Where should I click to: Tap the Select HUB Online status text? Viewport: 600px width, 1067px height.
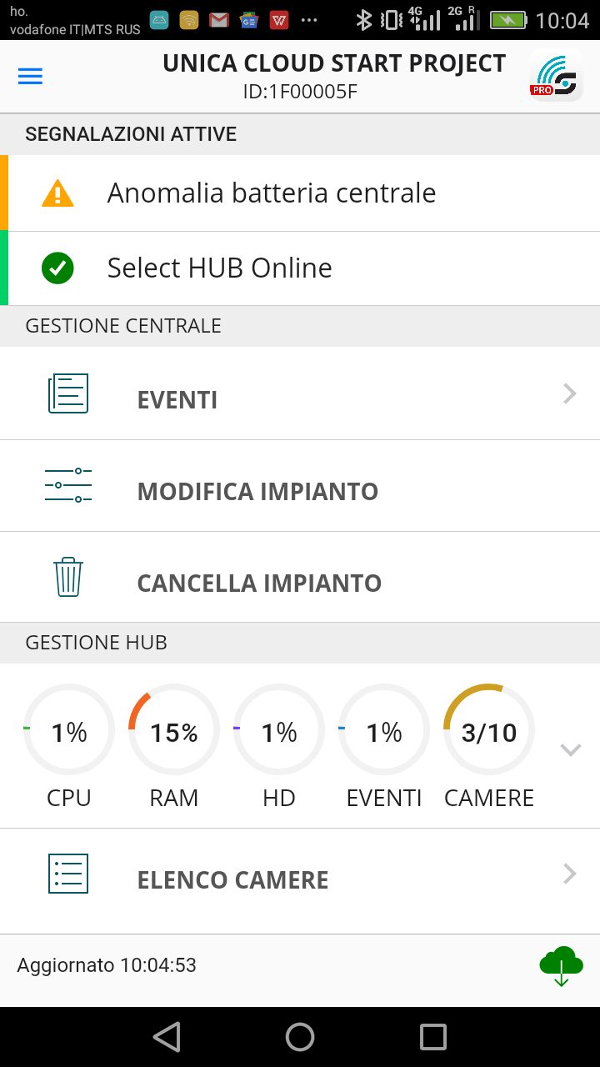[220, 268]
